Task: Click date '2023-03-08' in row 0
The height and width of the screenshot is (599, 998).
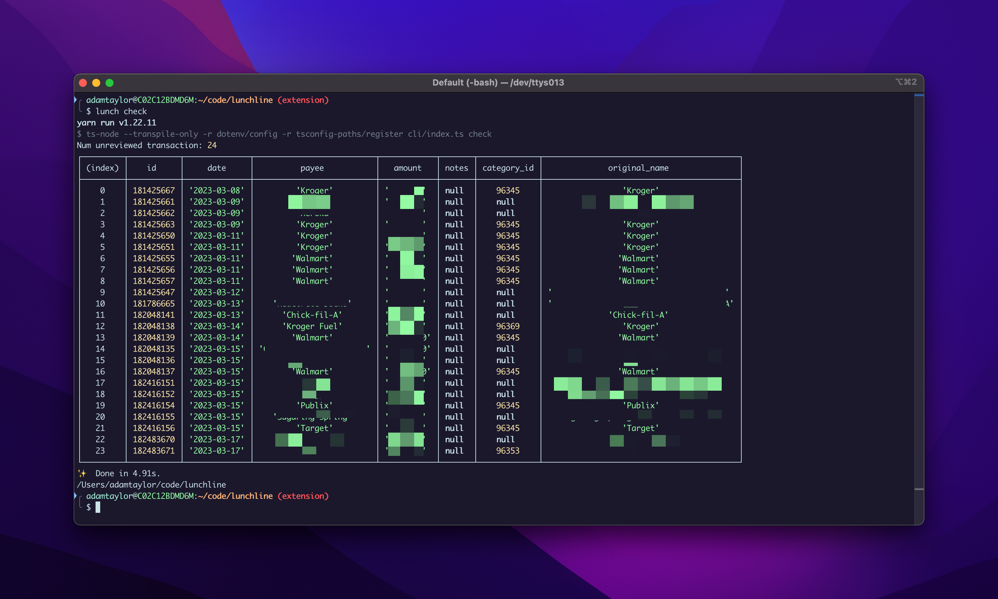Action: 217,191
